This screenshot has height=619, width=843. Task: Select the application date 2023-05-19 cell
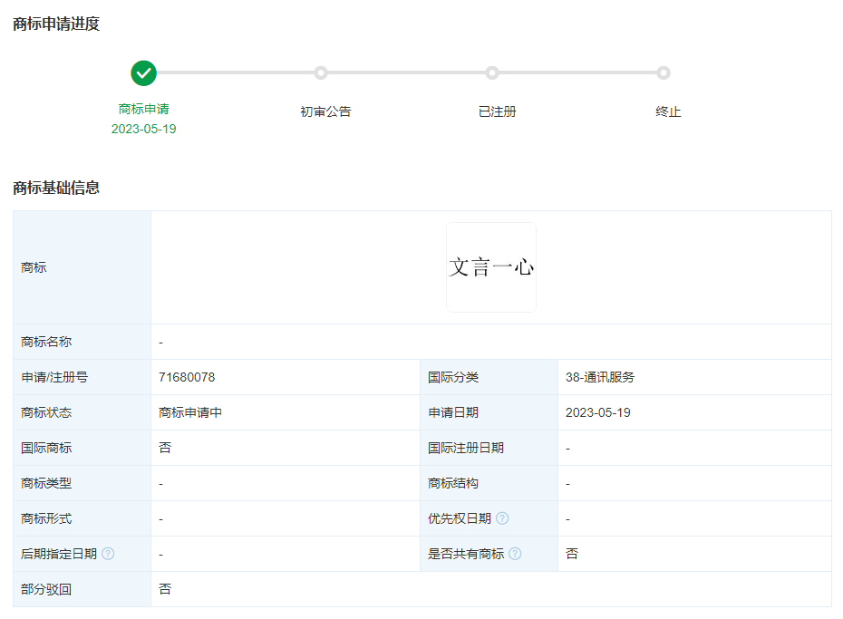[598, 412]
